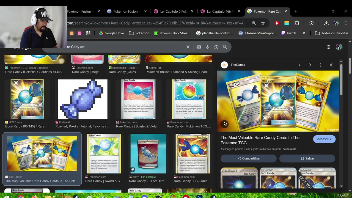Go to next image in preview panel
Image resolution: width=352 pixels, height=198 pixels.
[x=310, y=65]
